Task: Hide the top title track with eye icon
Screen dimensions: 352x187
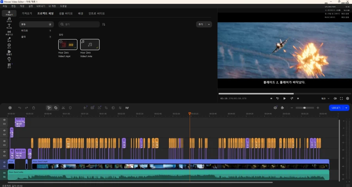Action: tap(4, 120)
